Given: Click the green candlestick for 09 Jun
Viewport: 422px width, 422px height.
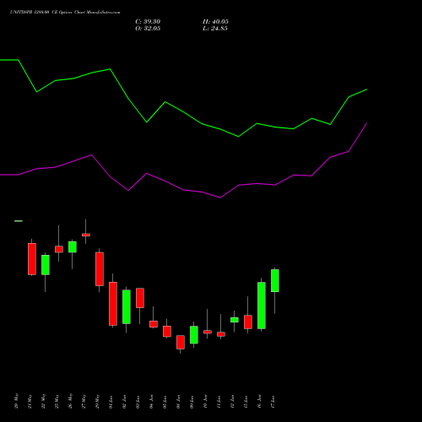Looking at the screenshot, I should tap(194, 334).
